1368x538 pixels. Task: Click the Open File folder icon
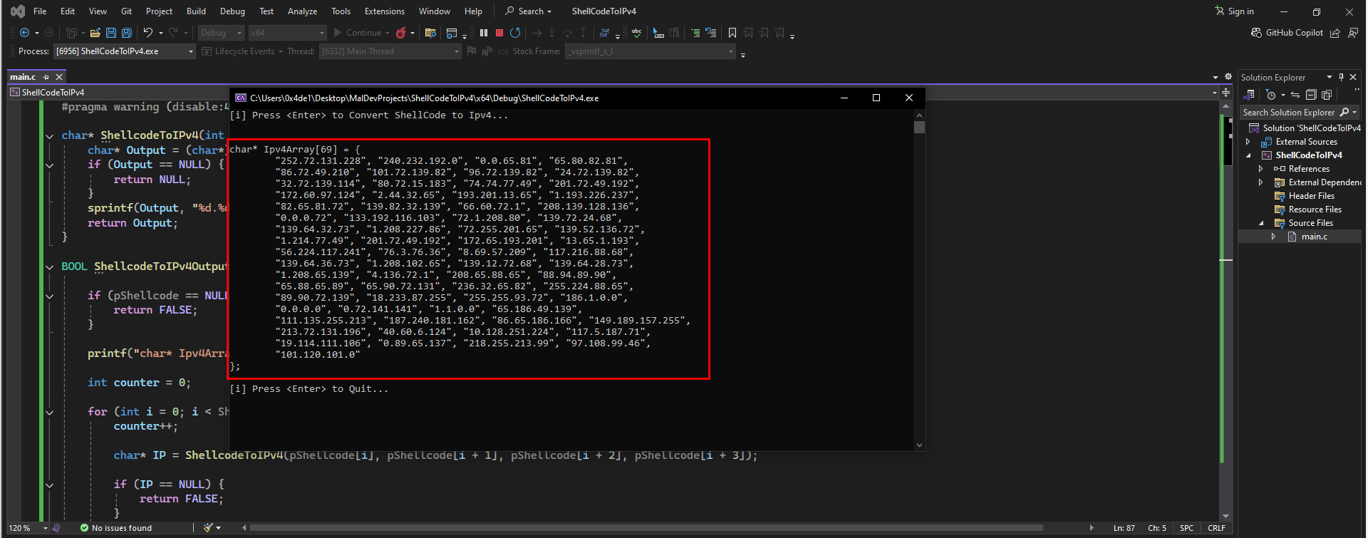[x=95, y=33]
